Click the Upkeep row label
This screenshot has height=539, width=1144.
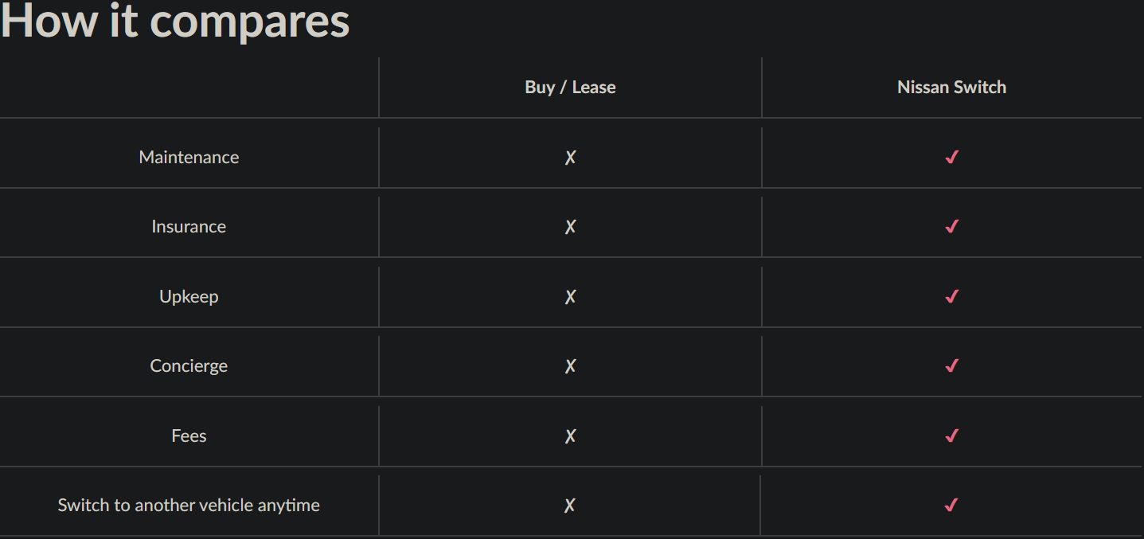point(189,297)
